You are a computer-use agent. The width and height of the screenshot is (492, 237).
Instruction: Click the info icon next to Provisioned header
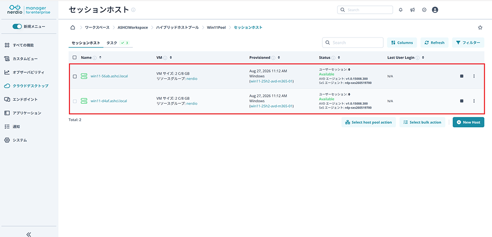pyautogui.click(x=273, y=58)
